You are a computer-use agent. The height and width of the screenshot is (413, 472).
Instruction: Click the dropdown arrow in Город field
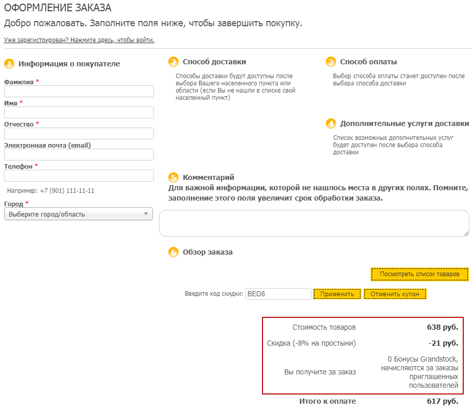coord(146,214)
